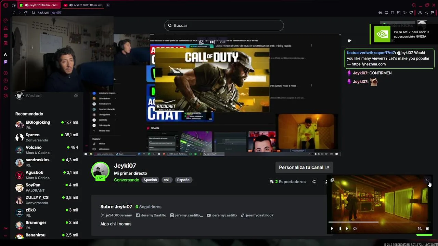Click the Call of Duty video thumbnail
The width and height of the screenshot is (438, 246).
point(212,80)
